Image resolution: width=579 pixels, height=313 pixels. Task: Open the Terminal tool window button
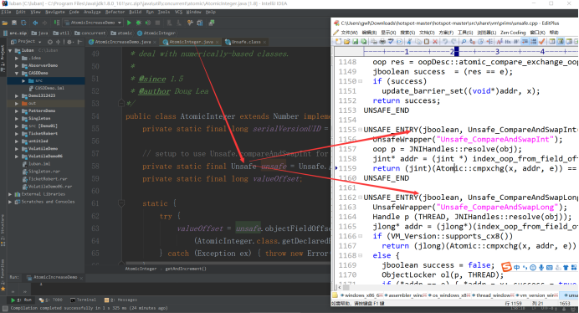tap(83, 300)
